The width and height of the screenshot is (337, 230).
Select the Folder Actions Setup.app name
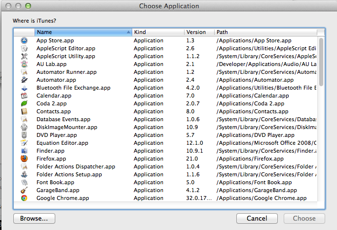tap(69, 174)
